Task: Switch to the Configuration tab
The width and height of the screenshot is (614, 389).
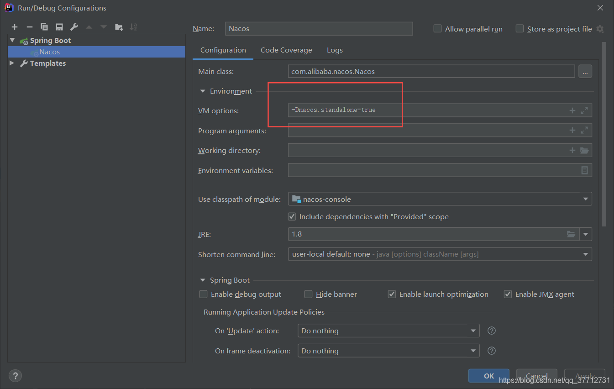Action: pyautogui.click(x=223, y=50)
